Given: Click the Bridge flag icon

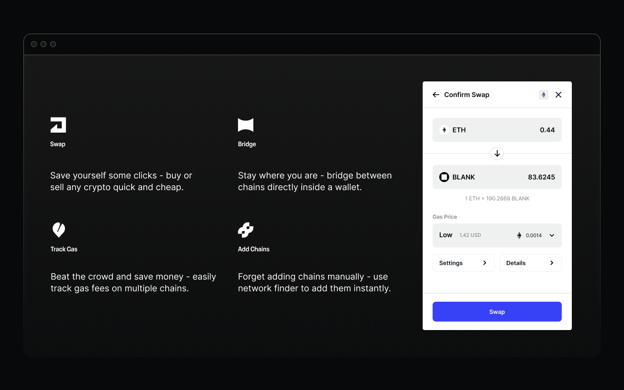Looking at the screenshot, I should coord(246,125).
